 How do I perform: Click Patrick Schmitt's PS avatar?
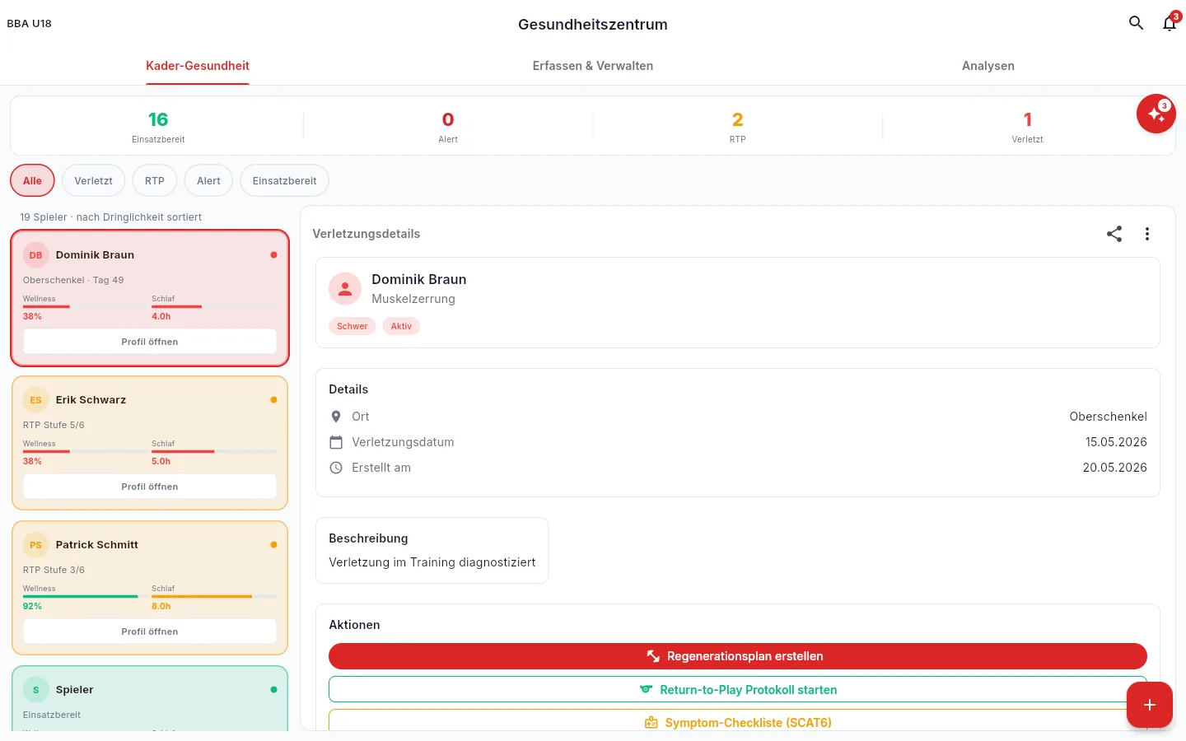[35, 545]
